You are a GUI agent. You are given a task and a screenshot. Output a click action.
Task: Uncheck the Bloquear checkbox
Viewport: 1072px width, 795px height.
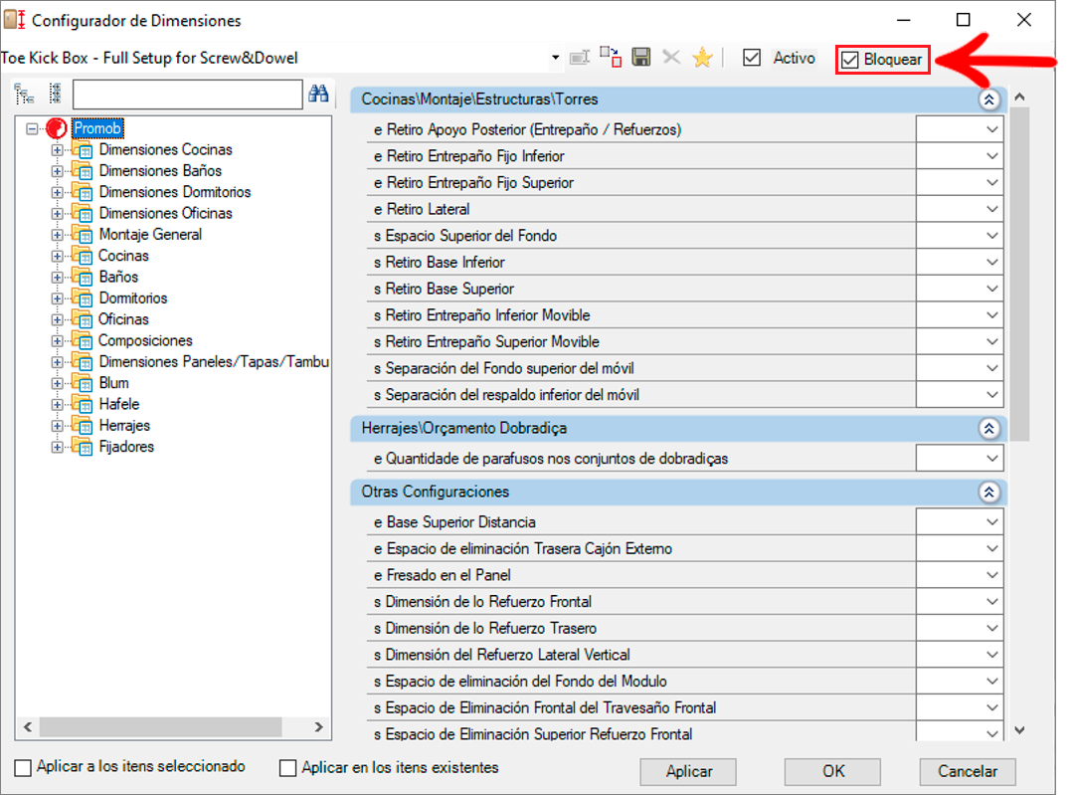click(849, 61)
